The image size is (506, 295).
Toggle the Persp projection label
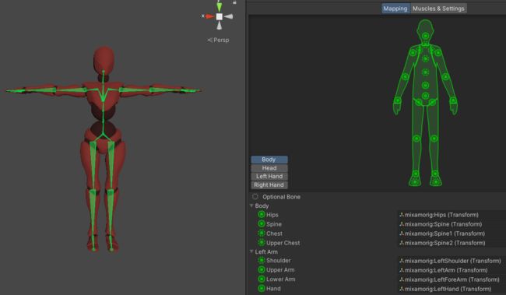coord(218,40)
